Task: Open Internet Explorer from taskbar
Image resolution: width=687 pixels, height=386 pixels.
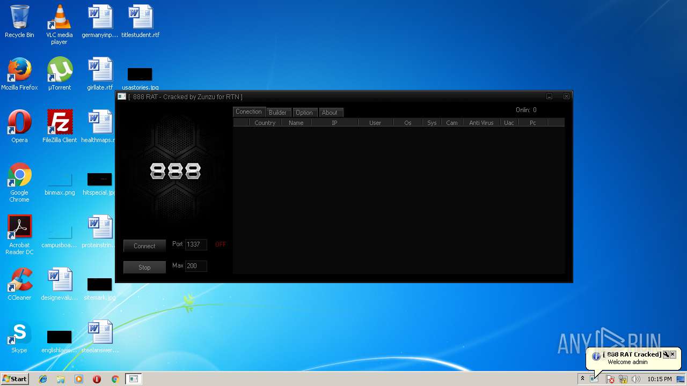Action: click(43, 379)
